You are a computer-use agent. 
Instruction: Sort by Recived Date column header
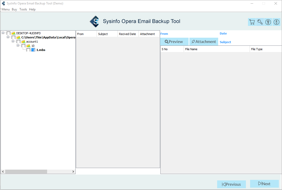pyautogui.click(x=128, y=34)
